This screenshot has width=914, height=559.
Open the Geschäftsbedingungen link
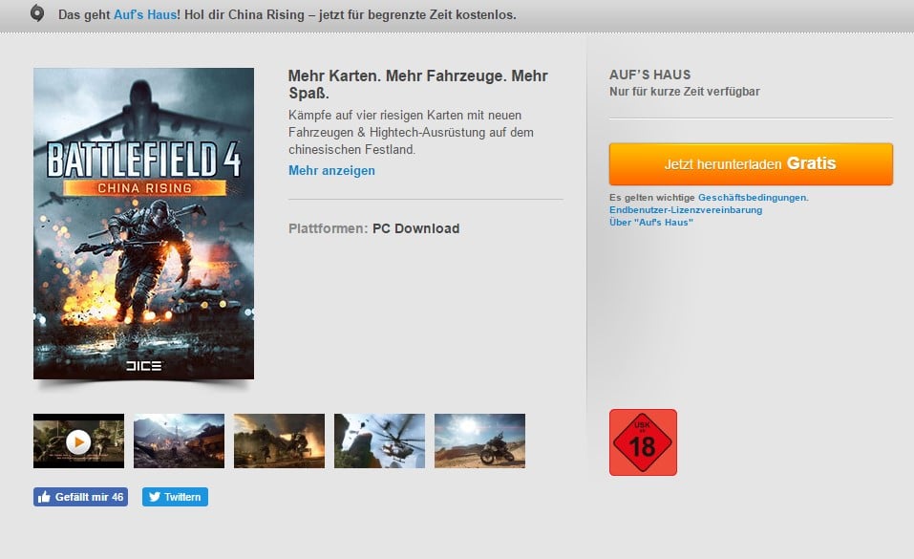pos(753,198)
